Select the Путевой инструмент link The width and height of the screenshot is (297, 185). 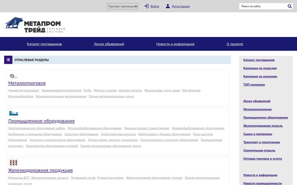111,178
